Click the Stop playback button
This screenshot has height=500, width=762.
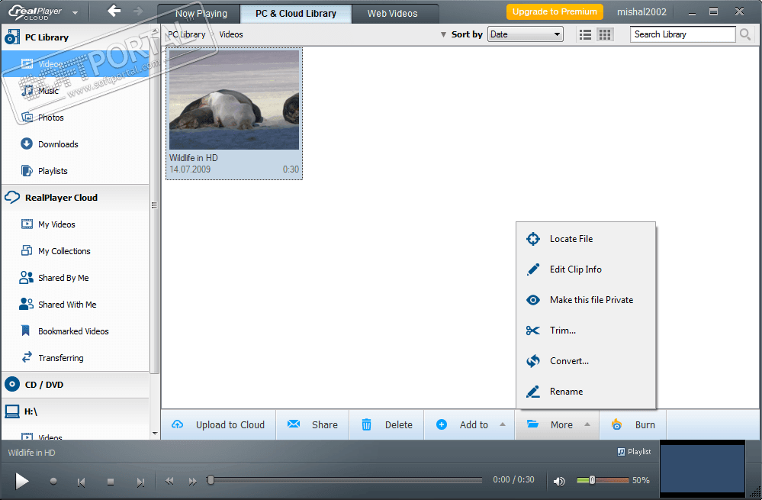point(111,482)
